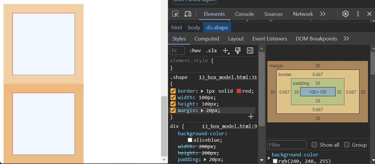Click the 100×100 content box in box model
This screenshot has width=375, height=164.
pos(318,92)
